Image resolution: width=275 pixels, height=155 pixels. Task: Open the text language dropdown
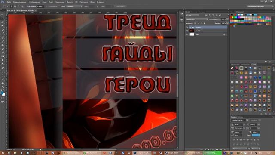[239, 149]
